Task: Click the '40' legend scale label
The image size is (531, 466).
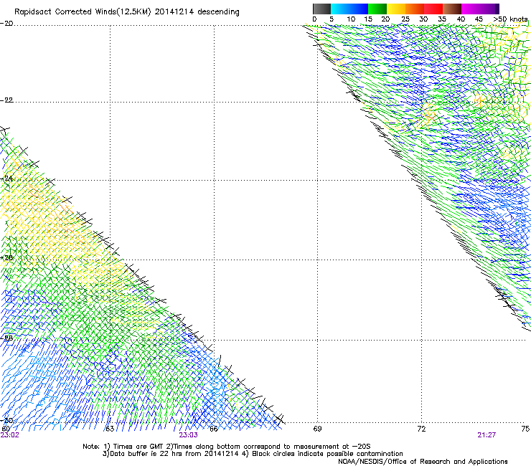Action: [x=461, y=19]
